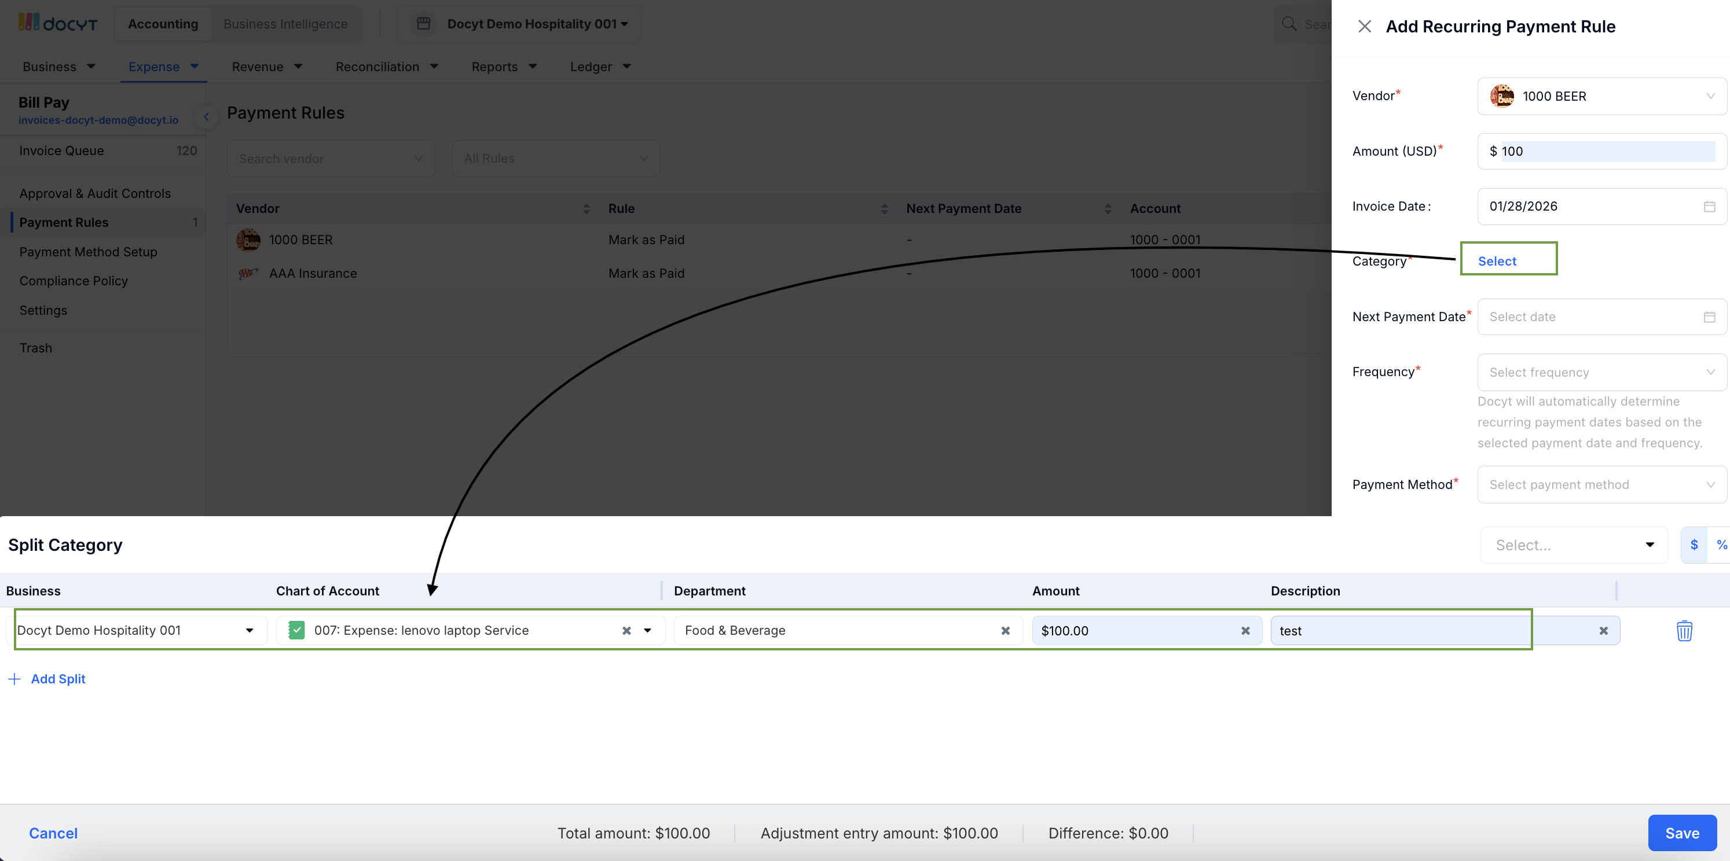Viewport: 1730px width, 861px height.
Task: Cancel the split category dialog
Action: click(x=53, y=832)
